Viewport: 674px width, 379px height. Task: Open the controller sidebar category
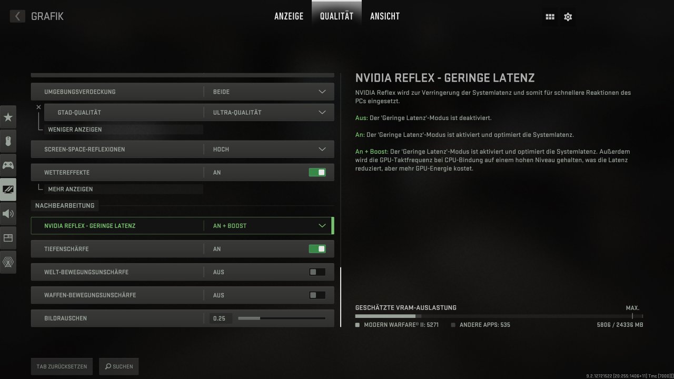tap(8, 165)
